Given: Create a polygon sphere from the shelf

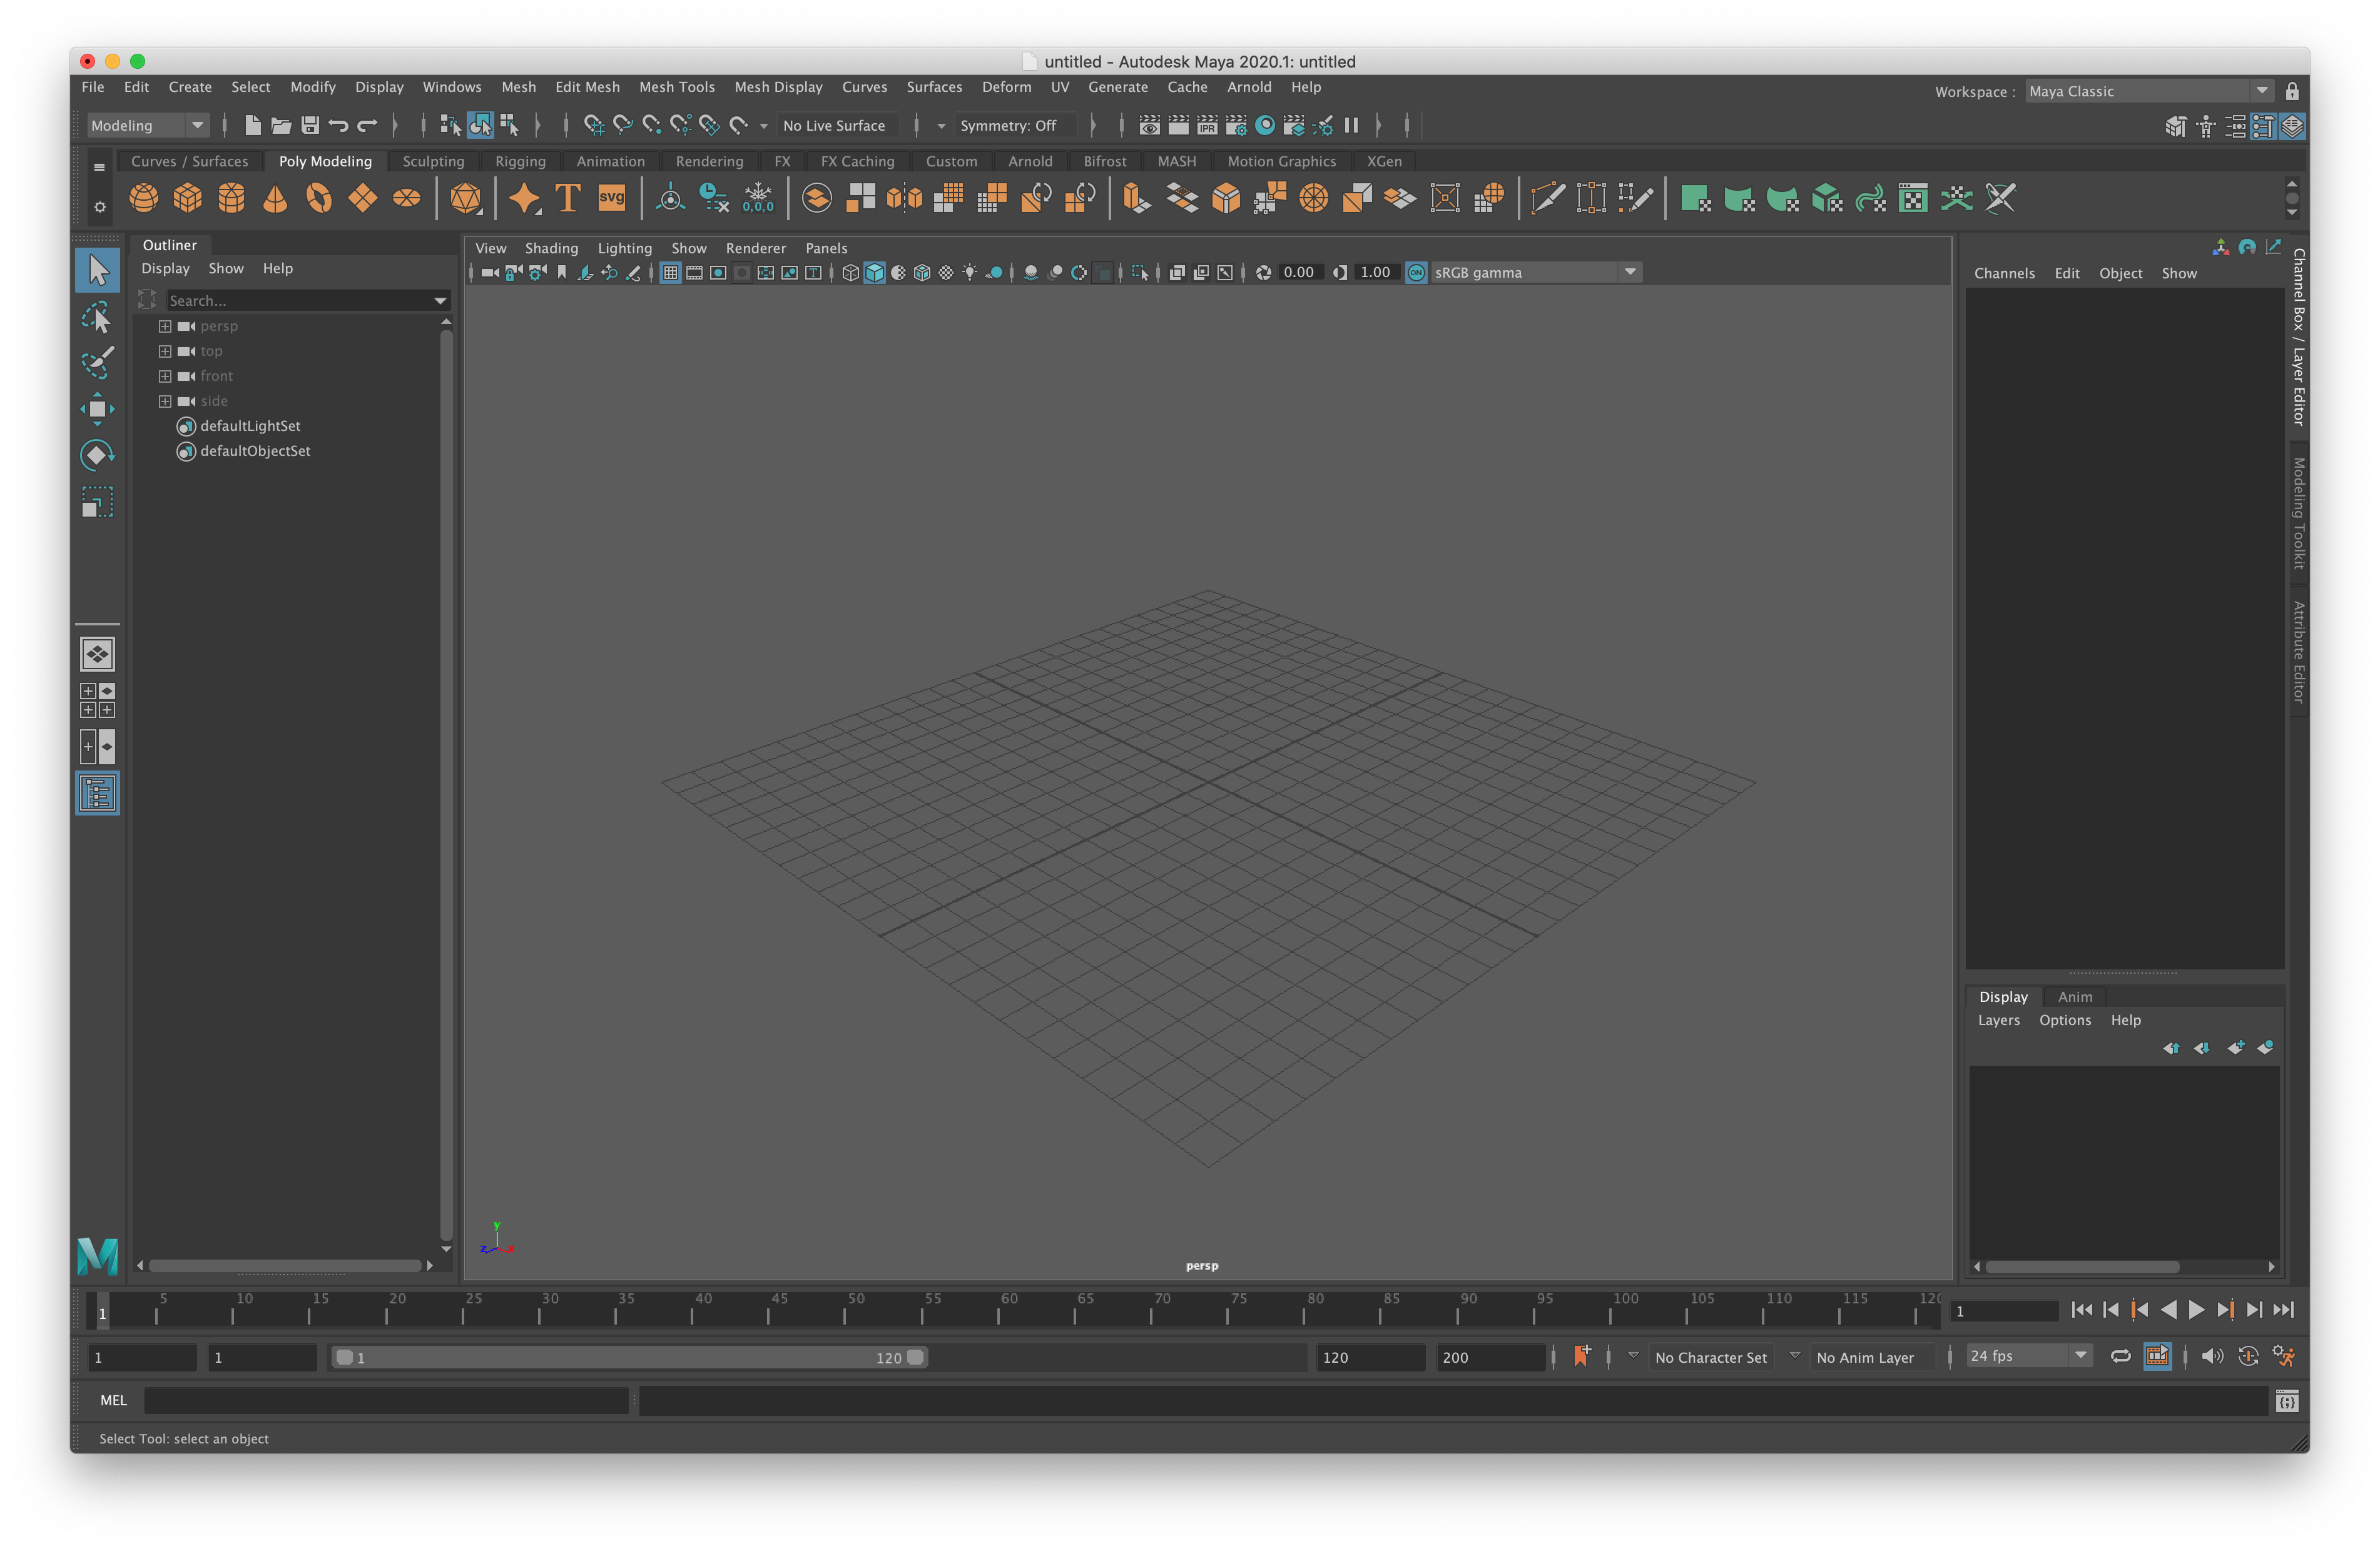Looking at the screenshot, I should 145,198.
